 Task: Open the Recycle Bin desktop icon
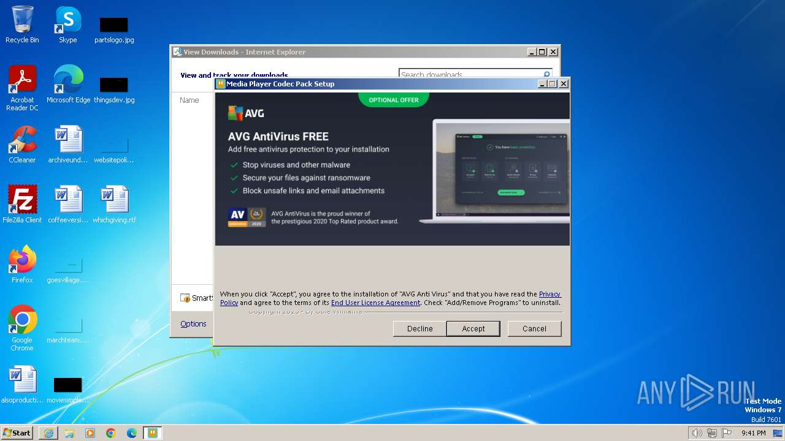[x=22, y=24]
